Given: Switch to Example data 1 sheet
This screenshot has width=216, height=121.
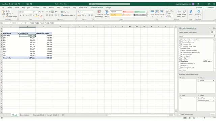Looking at the screenshot, I should click(x=25, y=115).
